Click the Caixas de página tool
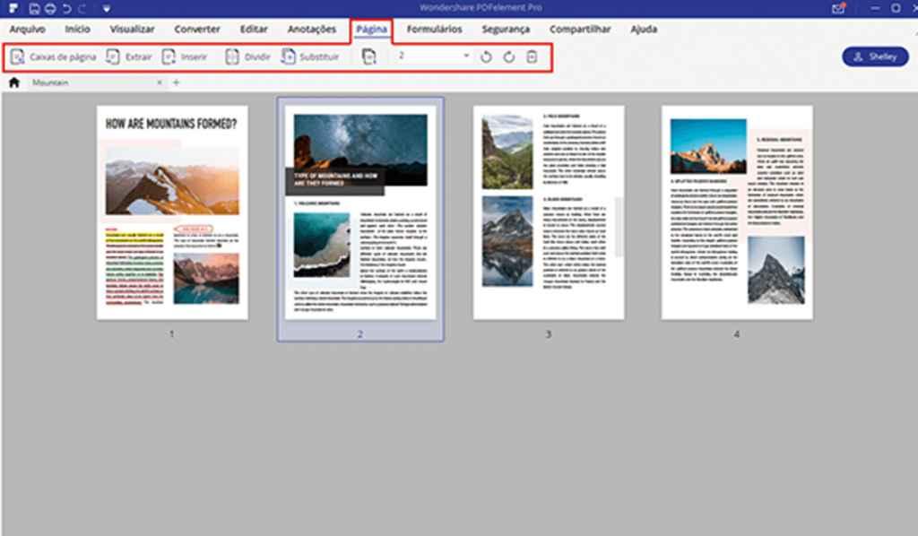918x536 pixels. (x=54, y=56)
